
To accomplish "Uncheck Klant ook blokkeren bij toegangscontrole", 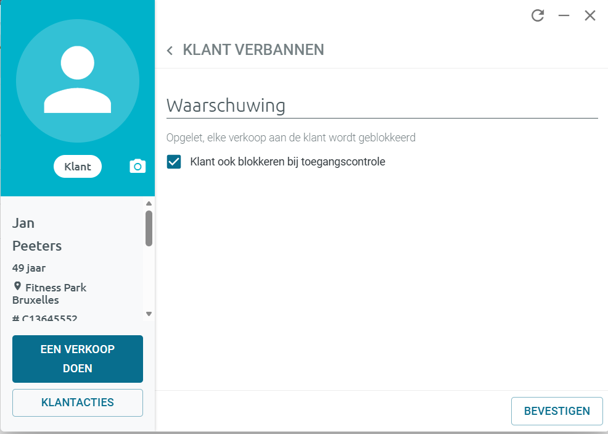I will [174, 162].
